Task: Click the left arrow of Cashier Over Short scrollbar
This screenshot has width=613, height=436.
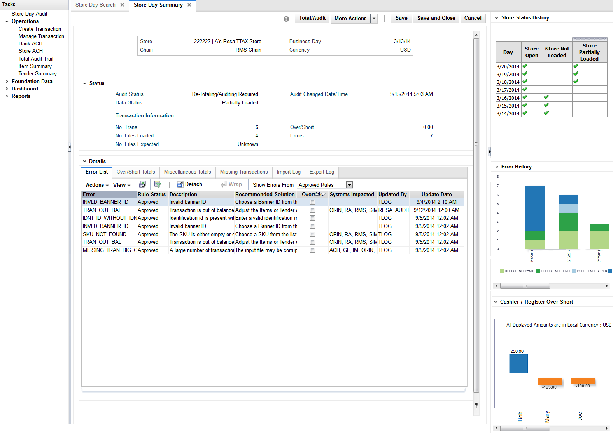Action: click(x=496, y=429)
